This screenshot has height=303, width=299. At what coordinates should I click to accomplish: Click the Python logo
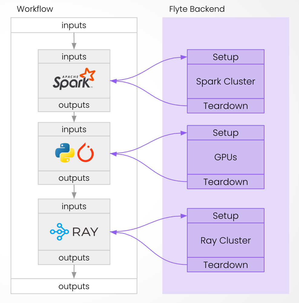65,153
